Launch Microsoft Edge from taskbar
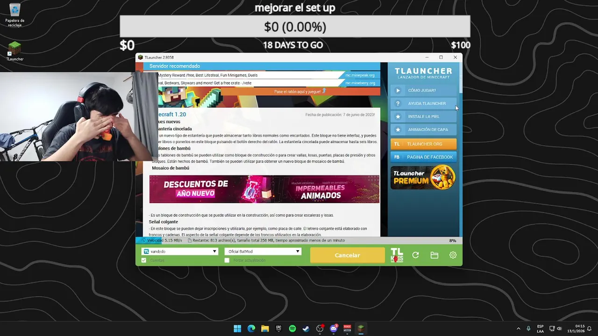Screen dimensions: 598x336 251,329
